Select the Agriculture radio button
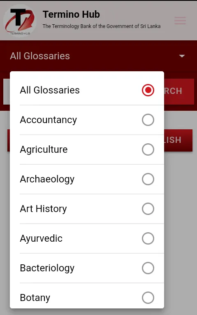This screenshot has width=197, height=315. 148,149
